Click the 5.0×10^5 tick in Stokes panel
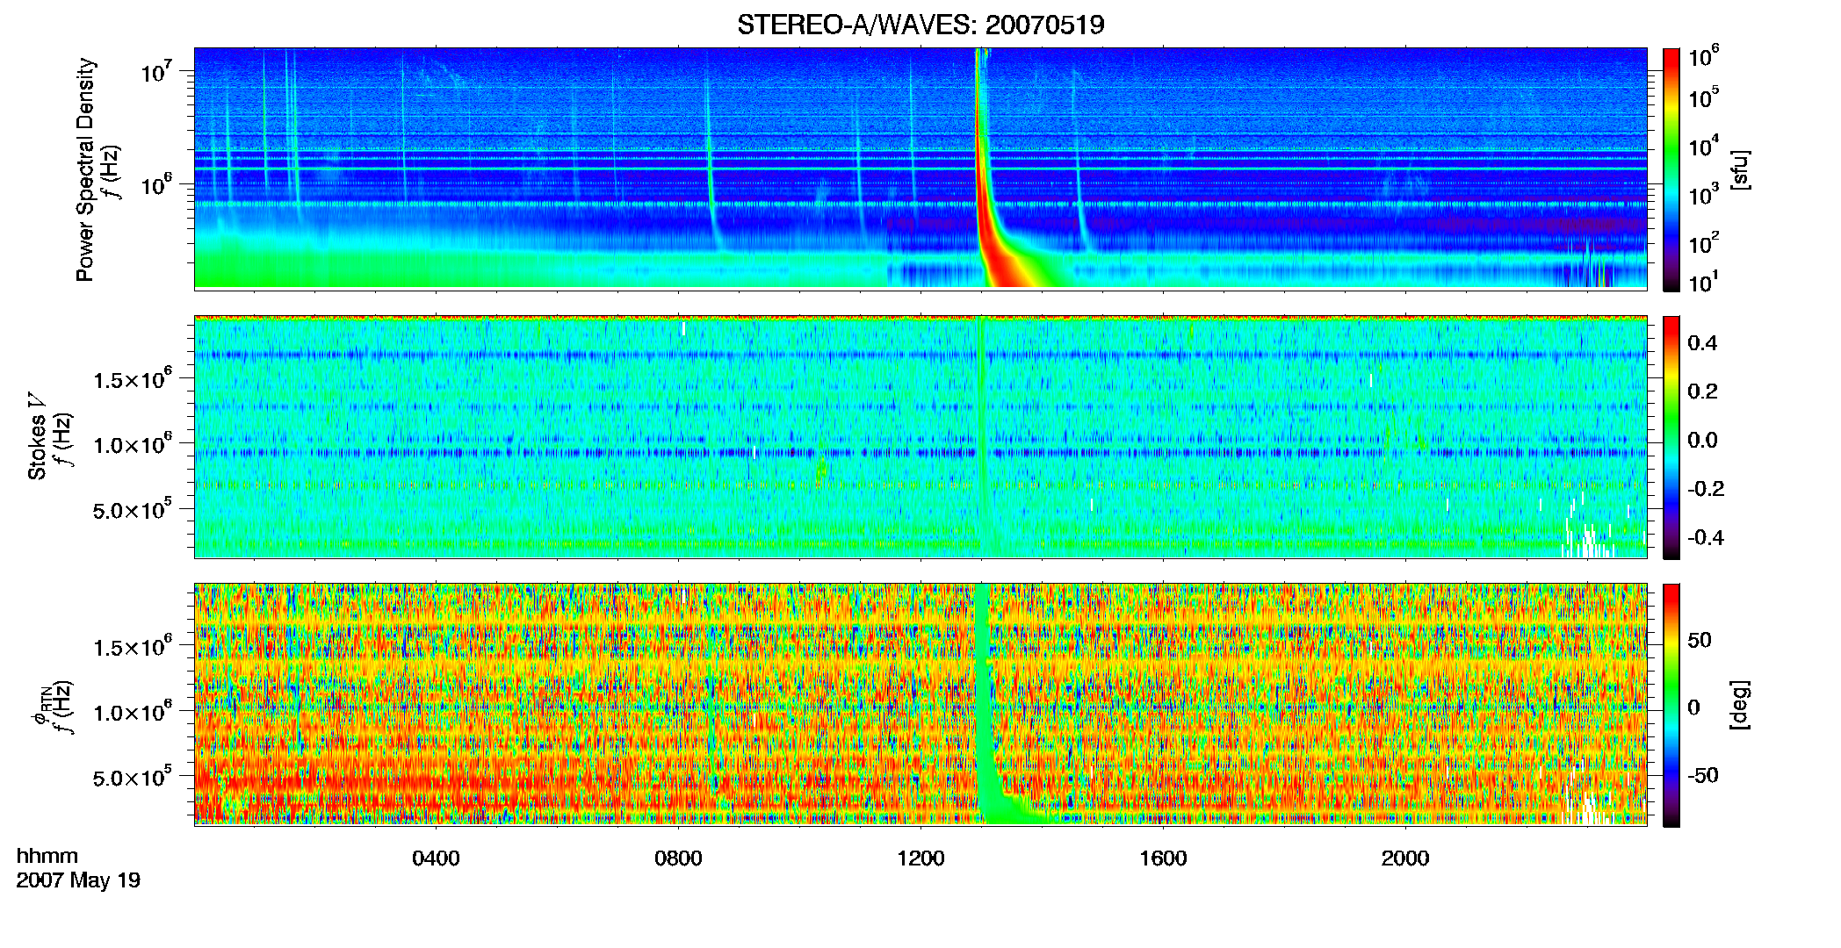This screenshot has width=1841, height=948. [133, 509]
